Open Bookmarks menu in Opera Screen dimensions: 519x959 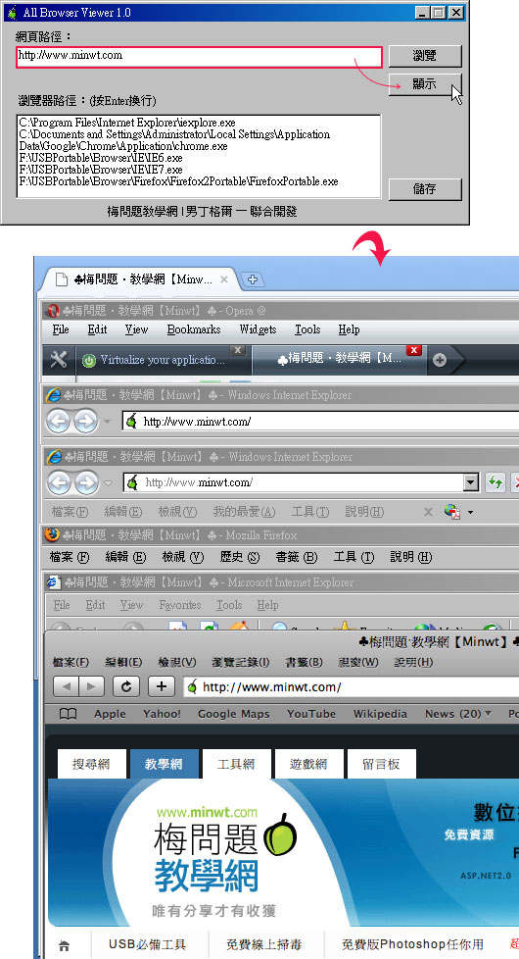tap(194, 329)
